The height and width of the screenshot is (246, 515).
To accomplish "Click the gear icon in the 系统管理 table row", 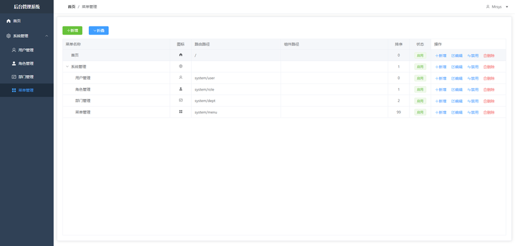I will click(x=181, y=66).
